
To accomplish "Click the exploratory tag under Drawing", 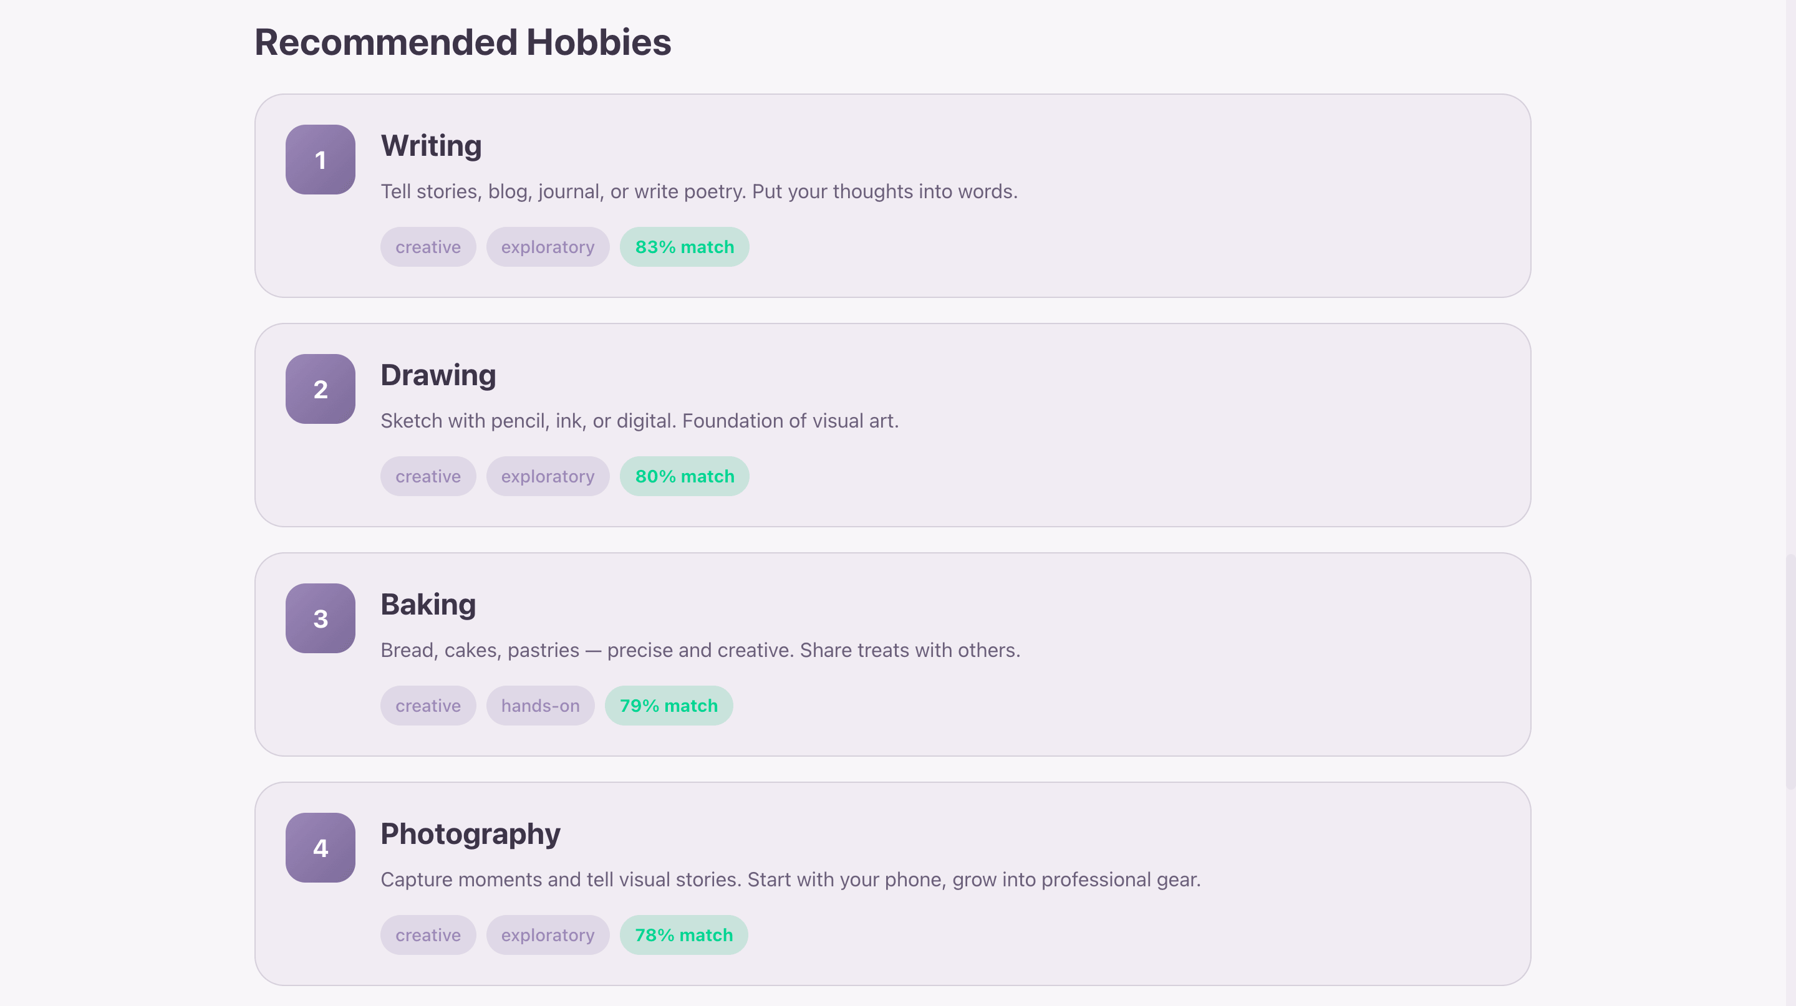I will click(x=548, y=476).
